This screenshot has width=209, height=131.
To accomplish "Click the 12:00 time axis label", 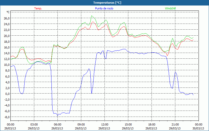I will point(105,125).
